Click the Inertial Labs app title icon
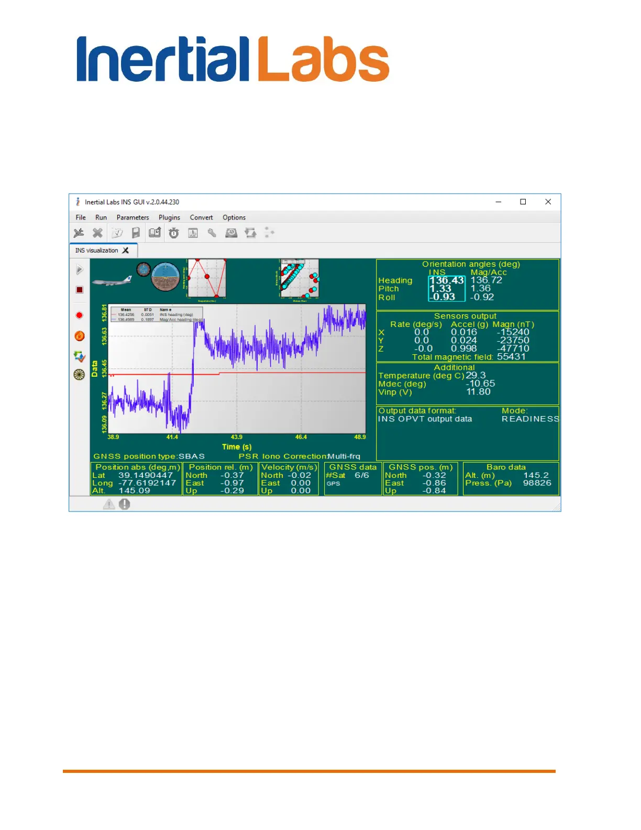The height and width of the screenshot is (830, 641). point(78,202)
